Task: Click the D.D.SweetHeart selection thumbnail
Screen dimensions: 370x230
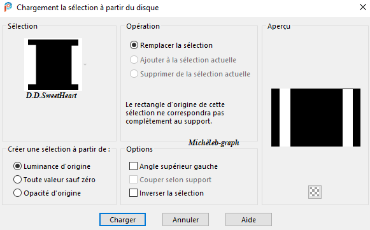Action: click(x=53, y=64)
